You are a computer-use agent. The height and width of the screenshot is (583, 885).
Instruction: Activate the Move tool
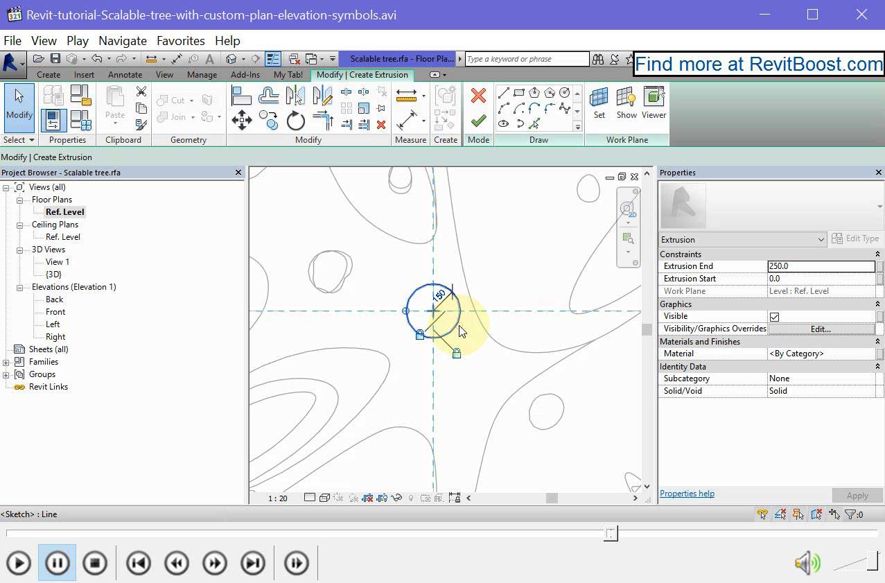click(241, 121)
